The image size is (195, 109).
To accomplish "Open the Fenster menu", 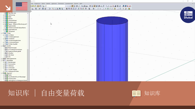I will 76,4.
